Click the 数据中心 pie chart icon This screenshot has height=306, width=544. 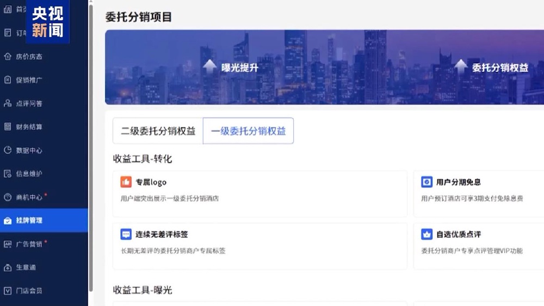pos(8,150)
